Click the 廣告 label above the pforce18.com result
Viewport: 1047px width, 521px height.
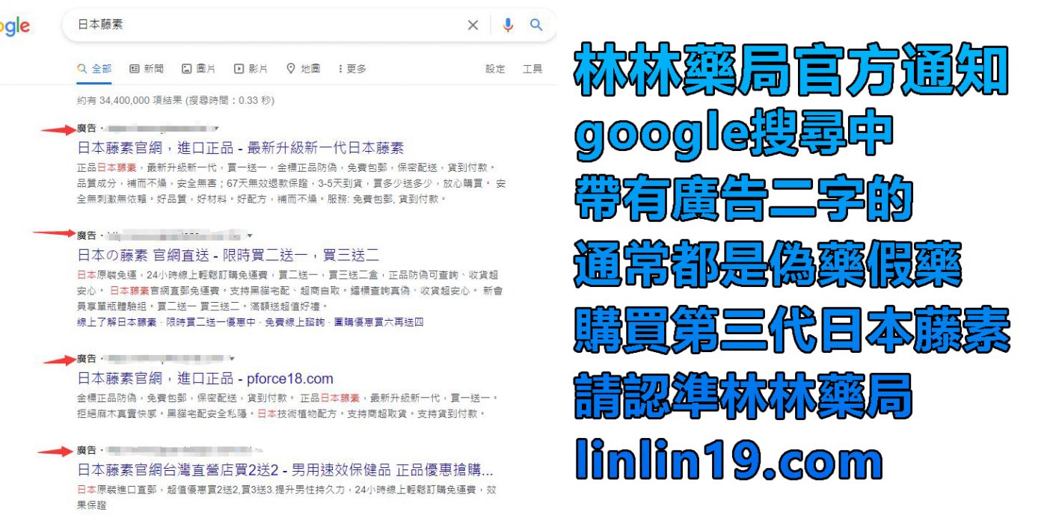tap(87, 359)
